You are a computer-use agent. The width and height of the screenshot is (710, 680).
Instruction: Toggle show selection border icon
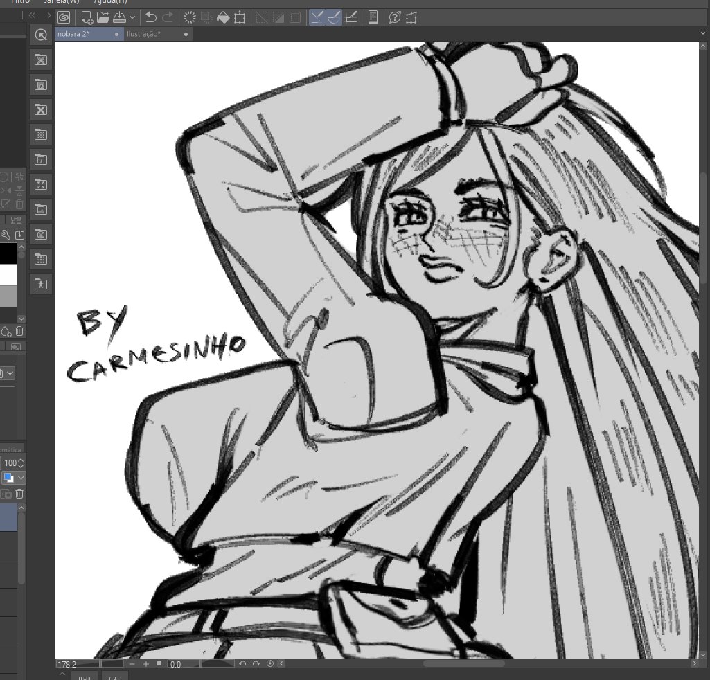point(295,17)
